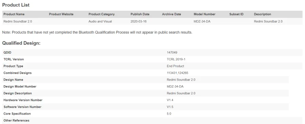Click the Description column header

(262, 14)
